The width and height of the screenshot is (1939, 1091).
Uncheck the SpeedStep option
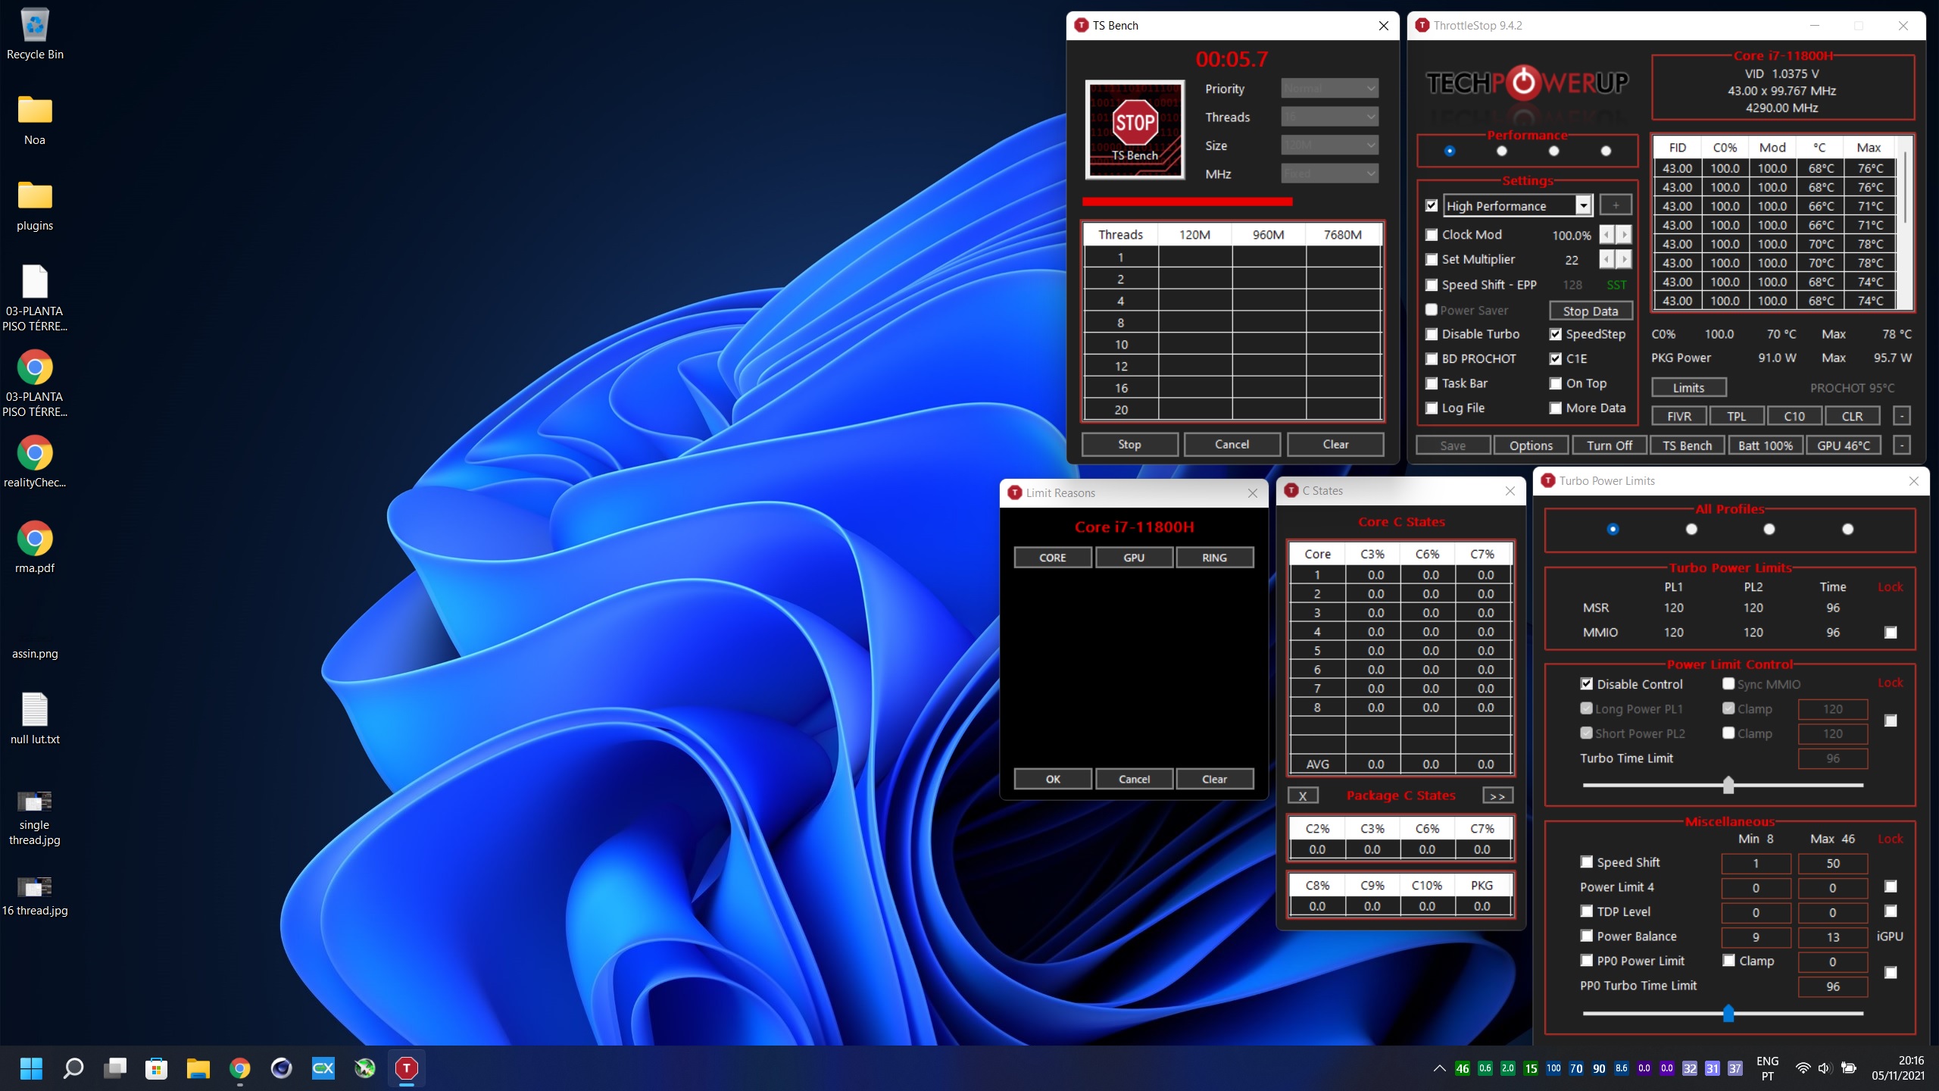pyautogui.click(x=1556, y=334)
